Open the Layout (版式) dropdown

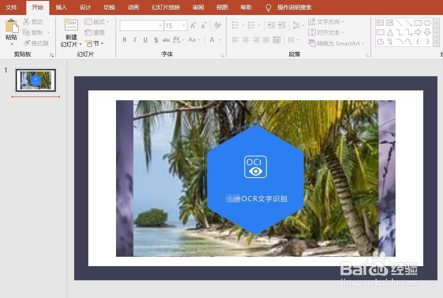pyautogui.click(x=97, y=22)
